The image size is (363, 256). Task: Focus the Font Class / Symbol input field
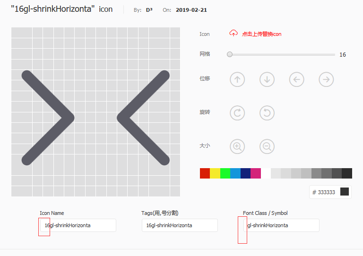click(x=281, y=225)
